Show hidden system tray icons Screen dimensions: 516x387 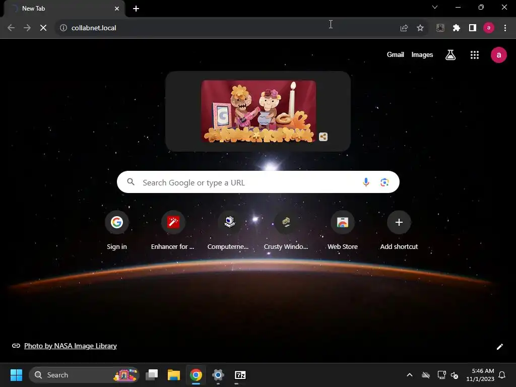pos(410,375)
